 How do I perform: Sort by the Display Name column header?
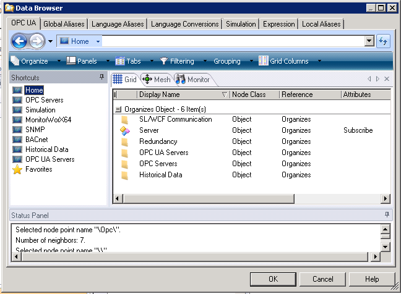tap(178, 94)
